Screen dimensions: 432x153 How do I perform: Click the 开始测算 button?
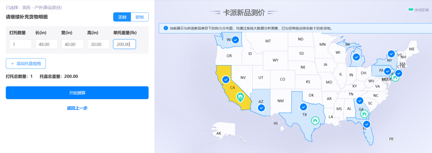click(x=77, y=93)
